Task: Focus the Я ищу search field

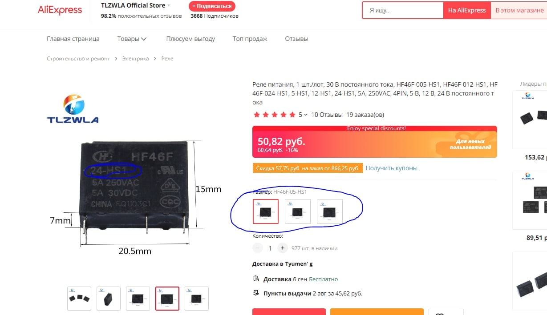Action: coord(403,10)
